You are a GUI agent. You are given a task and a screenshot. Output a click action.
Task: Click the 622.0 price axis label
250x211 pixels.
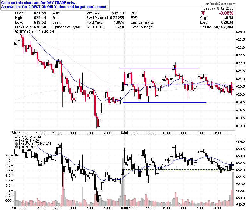240,63
